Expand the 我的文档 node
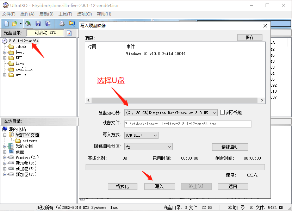This screenshot has width=292, height=211. pos(5,147)
